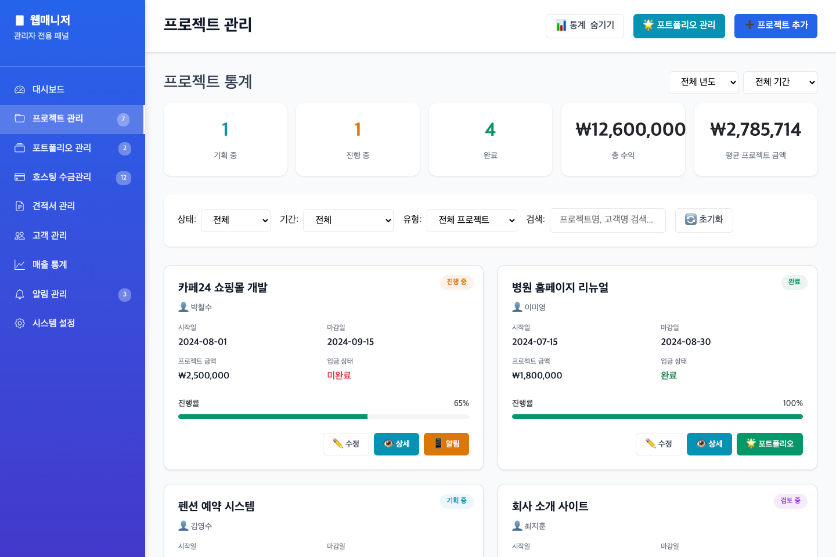Click the 웹매니저 logo icon
Screen dimensions: 836x557
[20, 20]
